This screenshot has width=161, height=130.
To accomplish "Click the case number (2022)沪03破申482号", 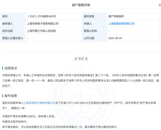I will click(x=42, y=16).
